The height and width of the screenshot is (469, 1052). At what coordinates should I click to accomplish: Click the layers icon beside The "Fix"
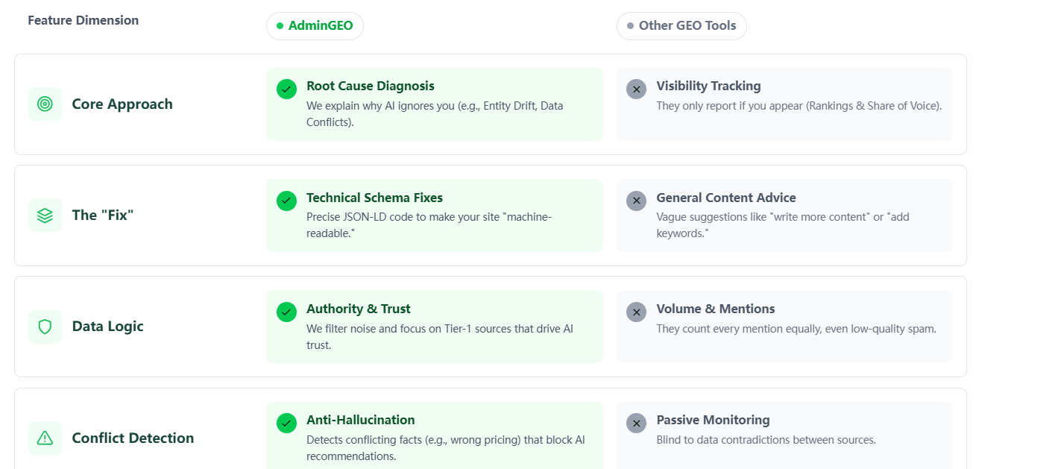(x=45, y=215)
